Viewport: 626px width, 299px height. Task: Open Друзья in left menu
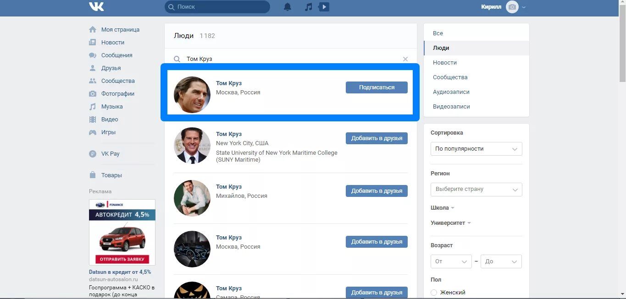point(111,68)
